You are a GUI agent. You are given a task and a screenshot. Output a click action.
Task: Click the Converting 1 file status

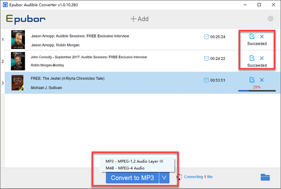(198, 177)
